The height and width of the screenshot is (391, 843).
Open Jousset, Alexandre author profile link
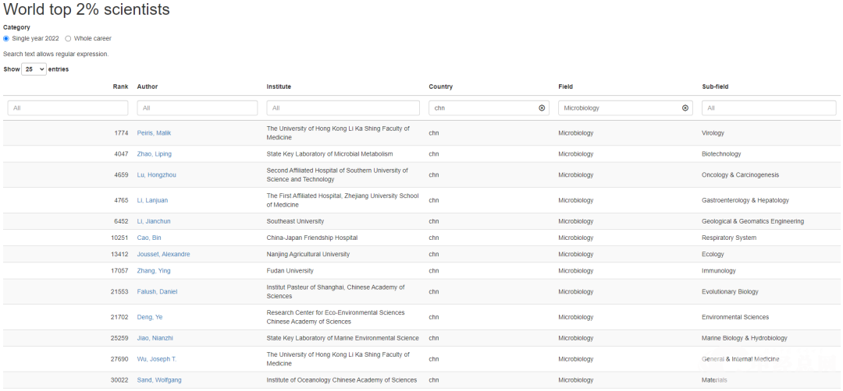[163, 255]
